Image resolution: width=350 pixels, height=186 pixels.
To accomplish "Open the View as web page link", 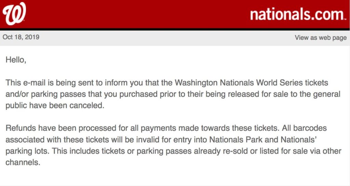I will [321, 37].
